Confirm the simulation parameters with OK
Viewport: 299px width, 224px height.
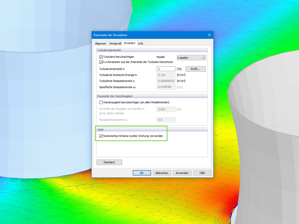pyautogui.click(x=142, y=173)
